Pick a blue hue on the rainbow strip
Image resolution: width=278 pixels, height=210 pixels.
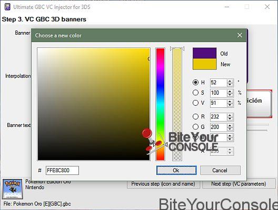click(x=160, y=87)
